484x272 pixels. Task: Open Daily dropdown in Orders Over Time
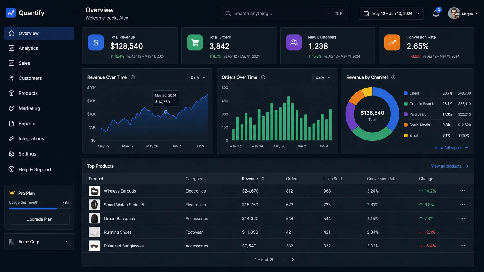(x=323, y=77)
